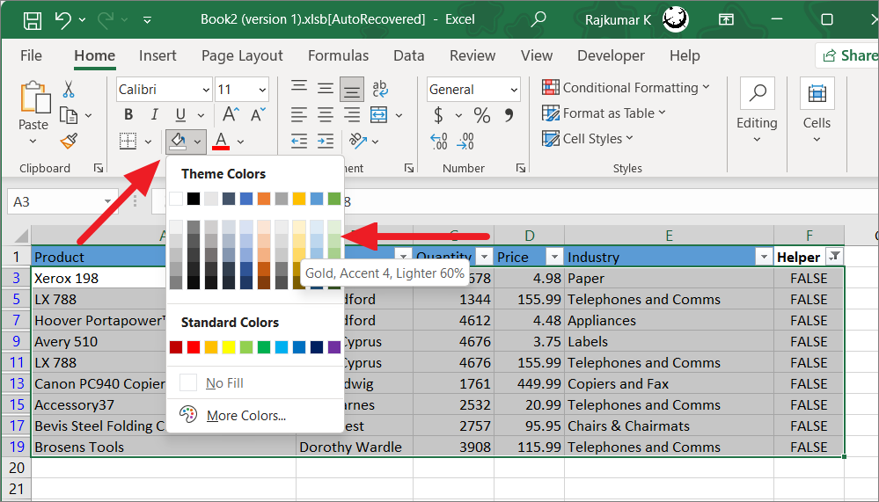Click the Font Color 'A' icon
The image size is (879, 502).
[221, 141]
